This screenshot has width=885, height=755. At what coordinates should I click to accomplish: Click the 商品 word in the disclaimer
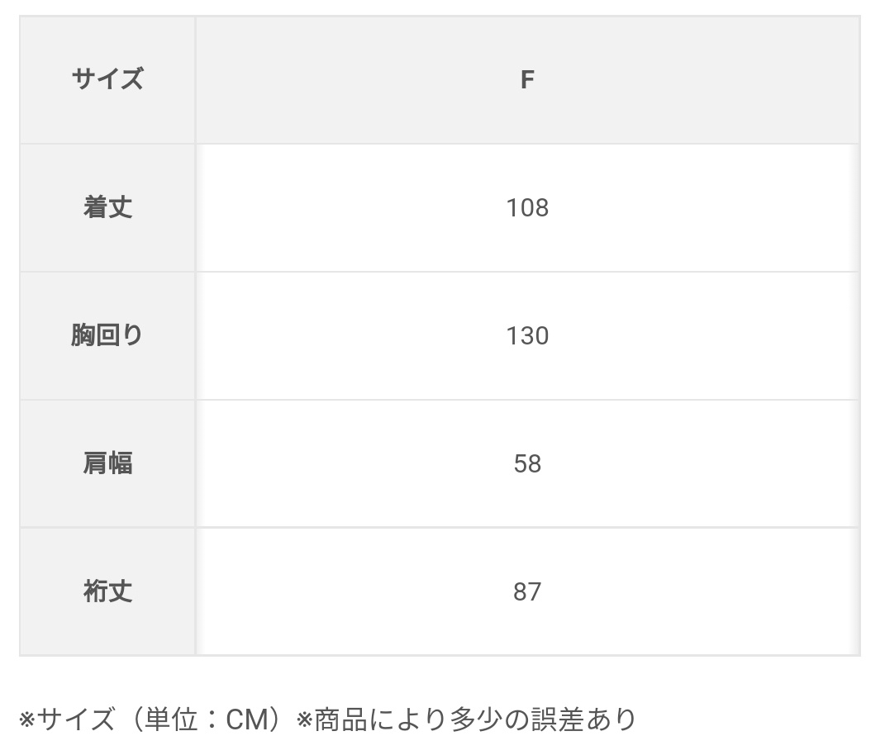(341, 719)
